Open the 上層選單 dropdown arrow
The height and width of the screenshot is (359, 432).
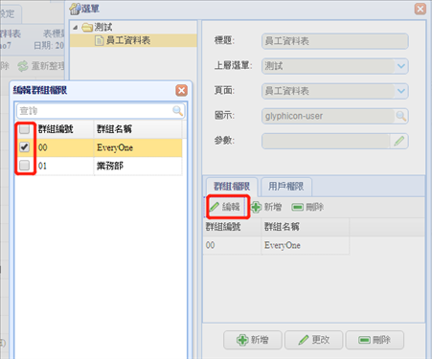click(401, 66)
